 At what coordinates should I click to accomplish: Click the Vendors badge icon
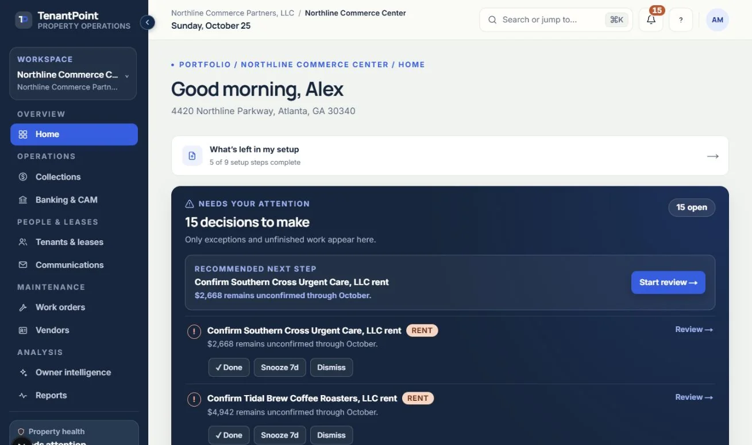(x=23, y=330)
